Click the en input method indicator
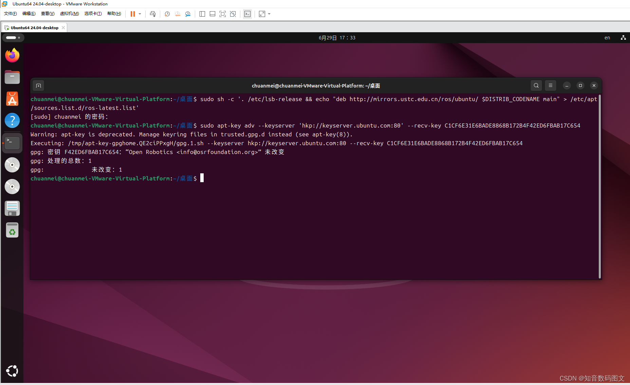The image size is (630, 385). click(x=607, y=38)
